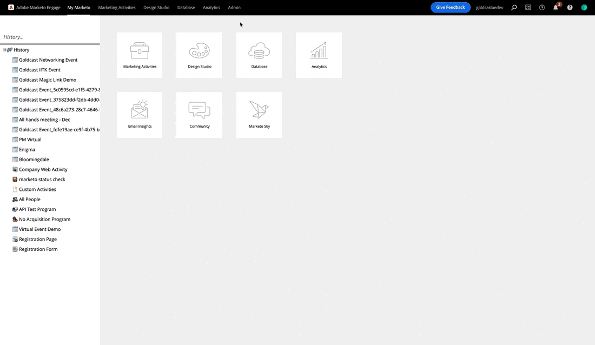This screenshot has height=345, width=595.
Task: Open the help question mark icon
Action: [x=570, y=7]
